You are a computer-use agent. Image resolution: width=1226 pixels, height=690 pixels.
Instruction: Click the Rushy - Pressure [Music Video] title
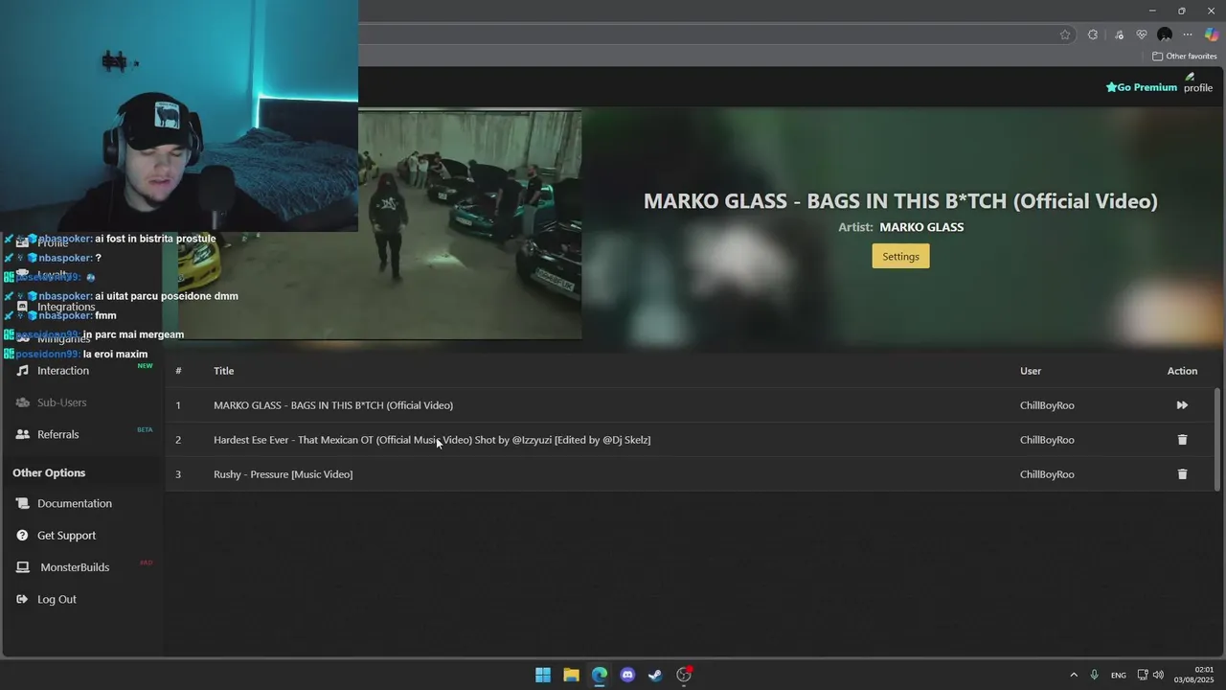point(284,474)
